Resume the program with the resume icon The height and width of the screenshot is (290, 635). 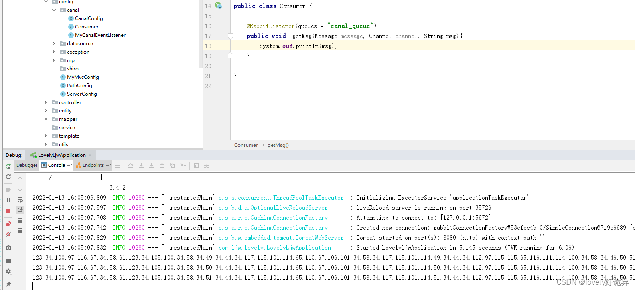point(8,190)
